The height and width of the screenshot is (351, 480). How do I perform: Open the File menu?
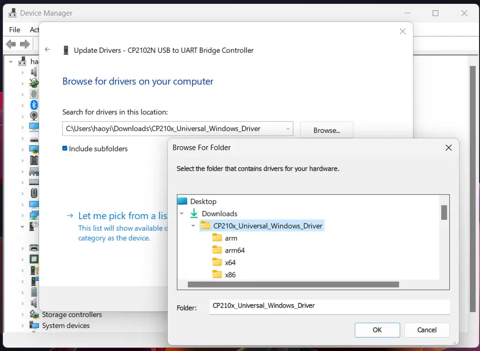(x=14, y=30)
